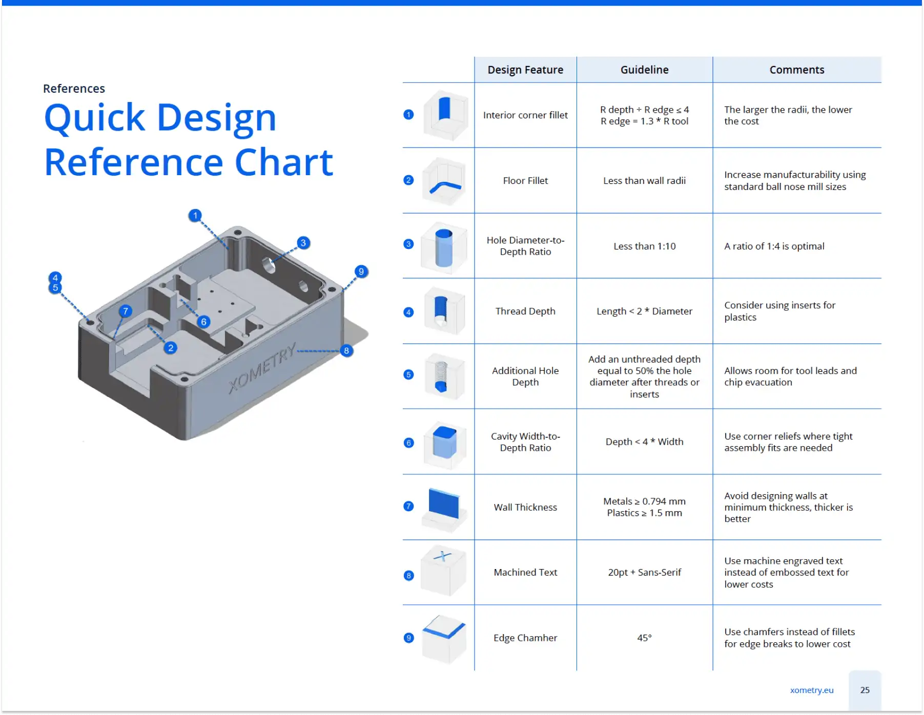Click table row number badge 3
This screenshot has height=715, width=924.
[408, 244]
